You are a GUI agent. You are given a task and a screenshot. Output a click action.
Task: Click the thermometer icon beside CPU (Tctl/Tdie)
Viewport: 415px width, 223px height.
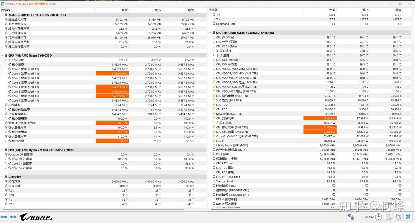214,37
